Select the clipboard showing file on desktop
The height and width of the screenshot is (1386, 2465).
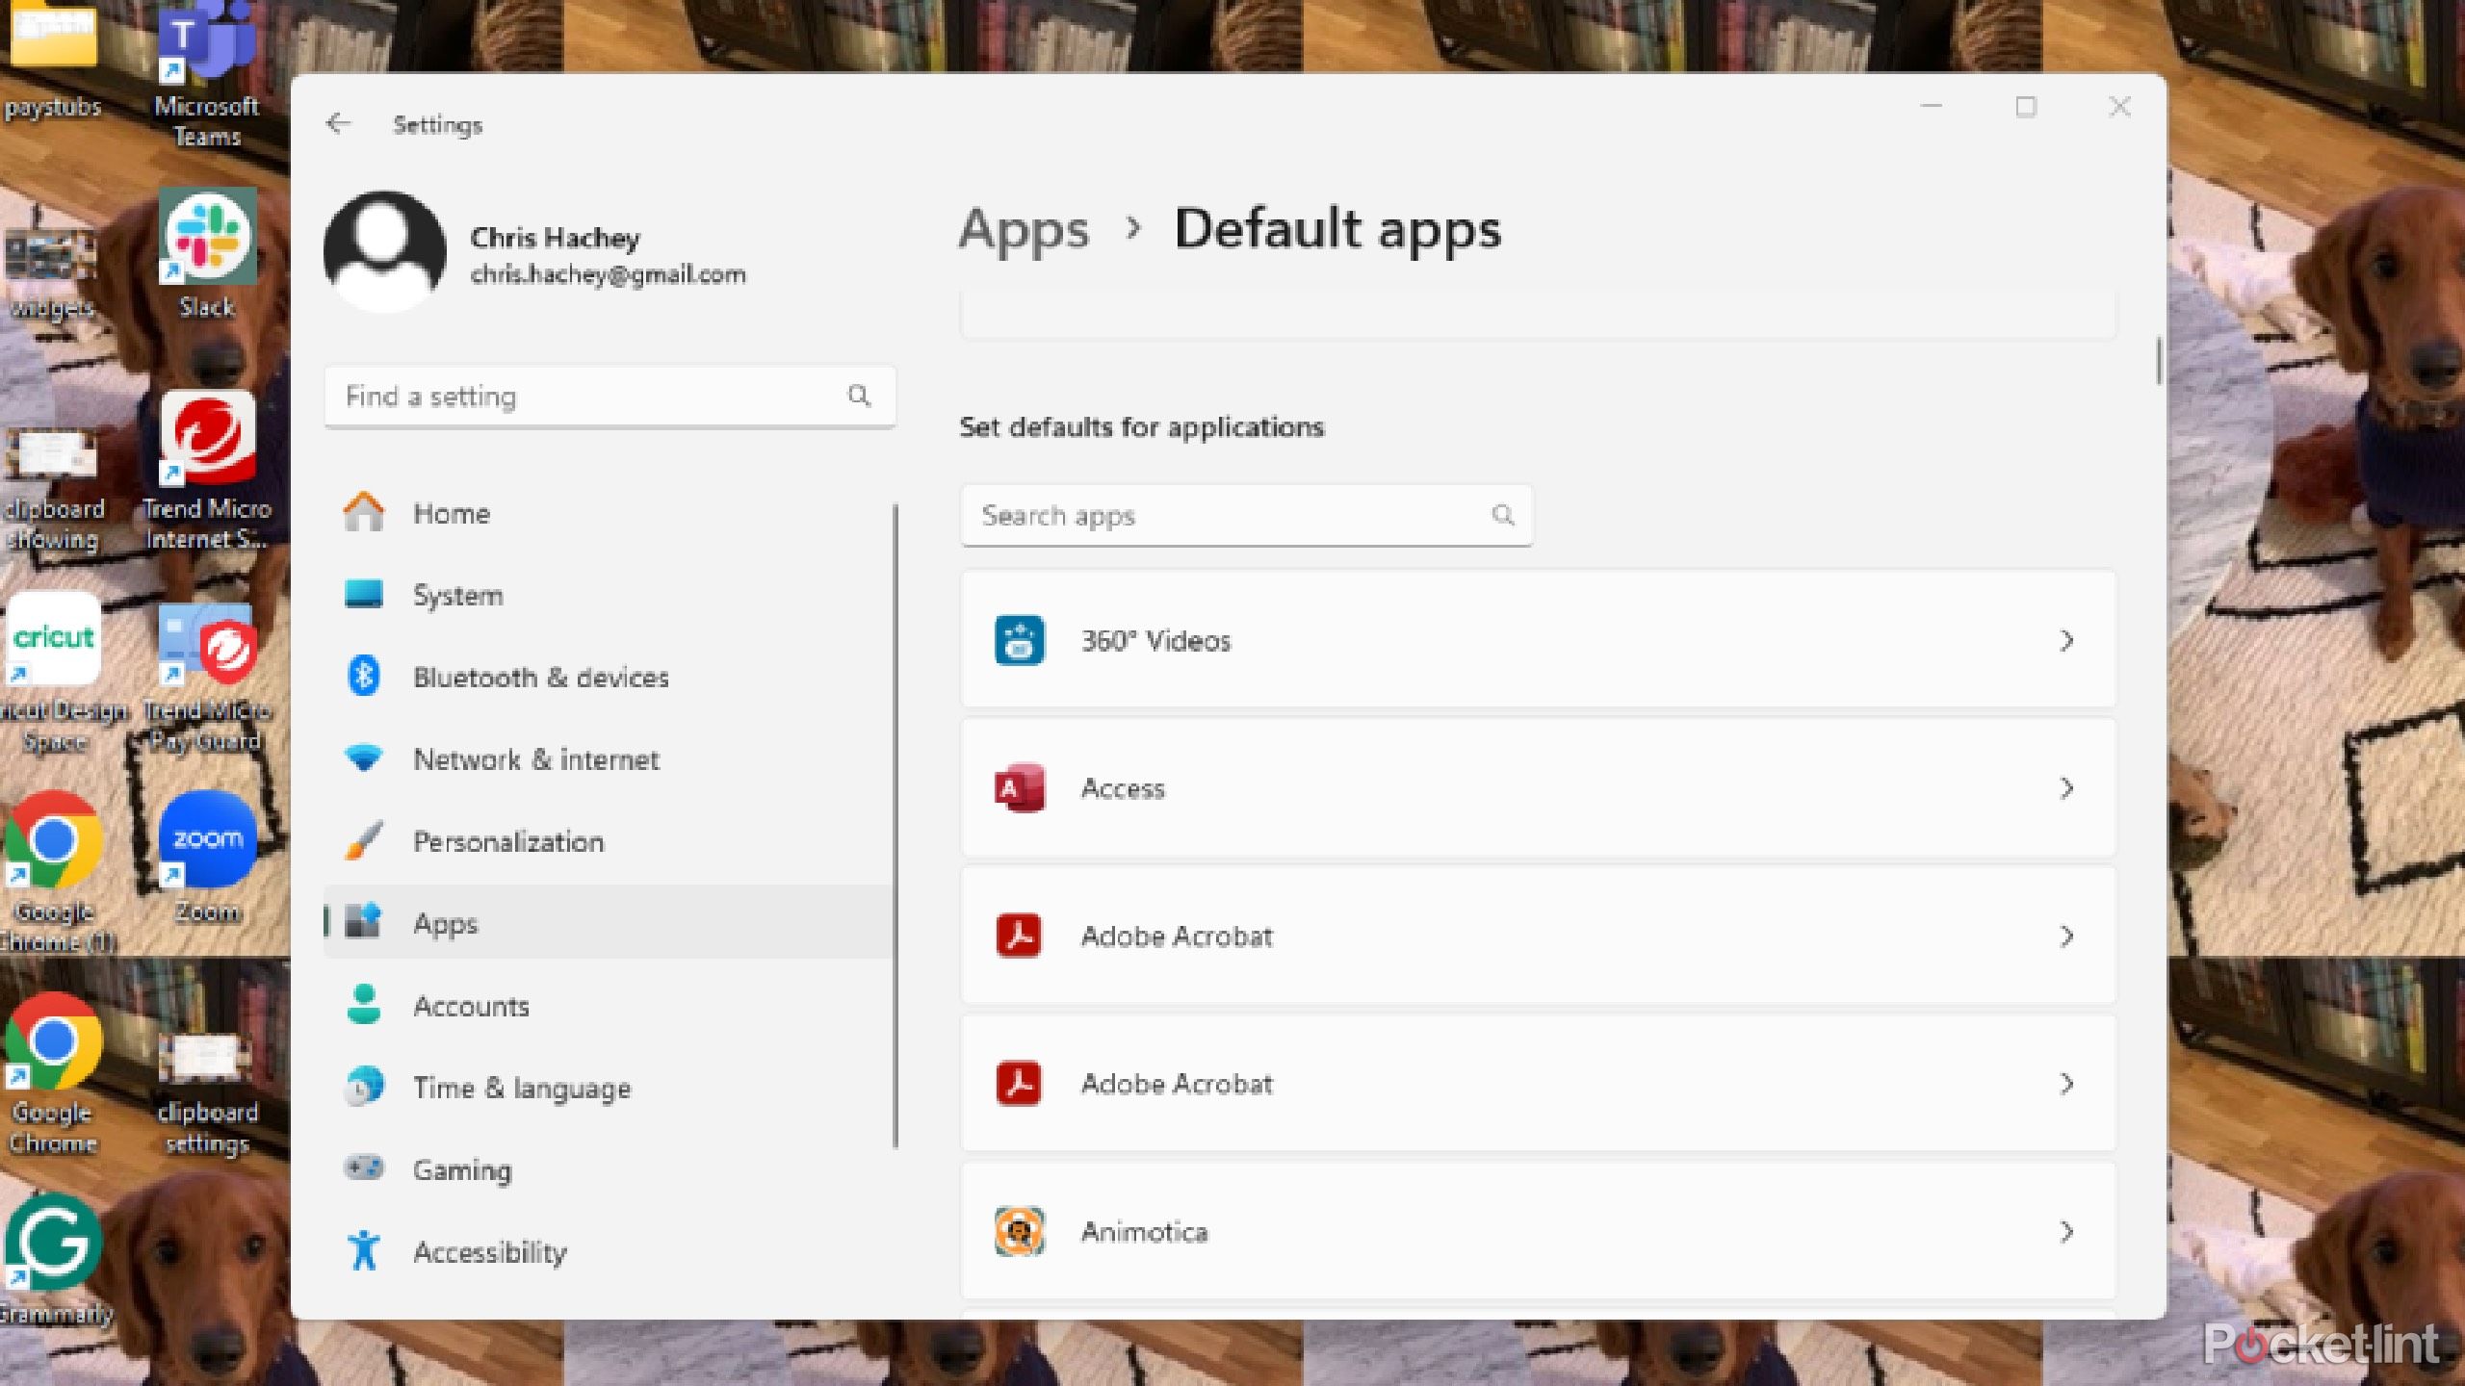tap(53, 489)
